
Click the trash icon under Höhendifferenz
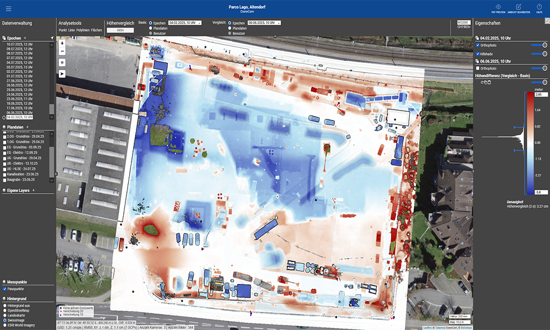click(488, 82)
